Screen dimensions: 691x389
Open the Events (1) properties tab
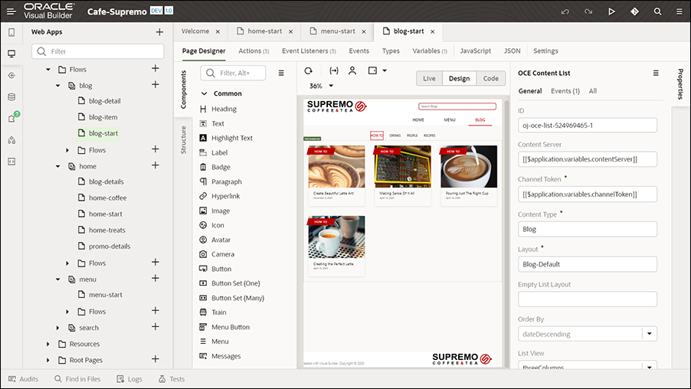point(565,91)
